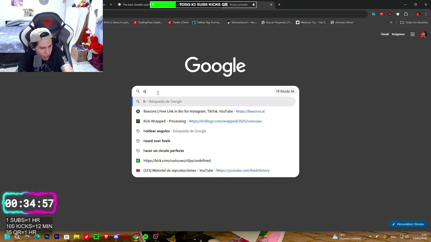Image resolution: width=431 pixels, height=242 pixels.
Task: Click the white diamond extension icon
Action: (398, 14)
